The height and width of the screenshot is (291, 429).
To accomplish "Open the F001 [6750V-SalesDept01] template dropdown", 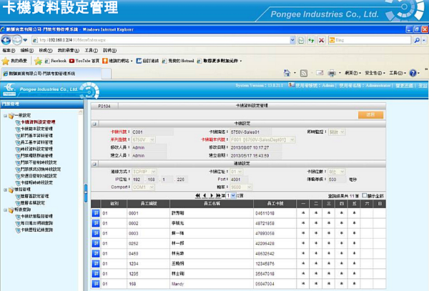I will tap(262, 139).
